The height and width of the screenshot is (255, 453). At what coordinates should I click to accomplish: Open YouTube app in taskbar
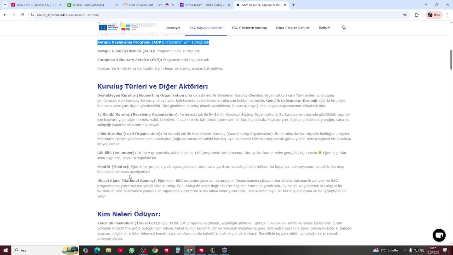(120, 250)
